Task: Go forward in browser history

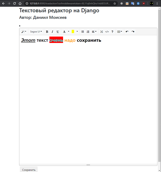Action: pyautogui.click(x=9, y=3)
